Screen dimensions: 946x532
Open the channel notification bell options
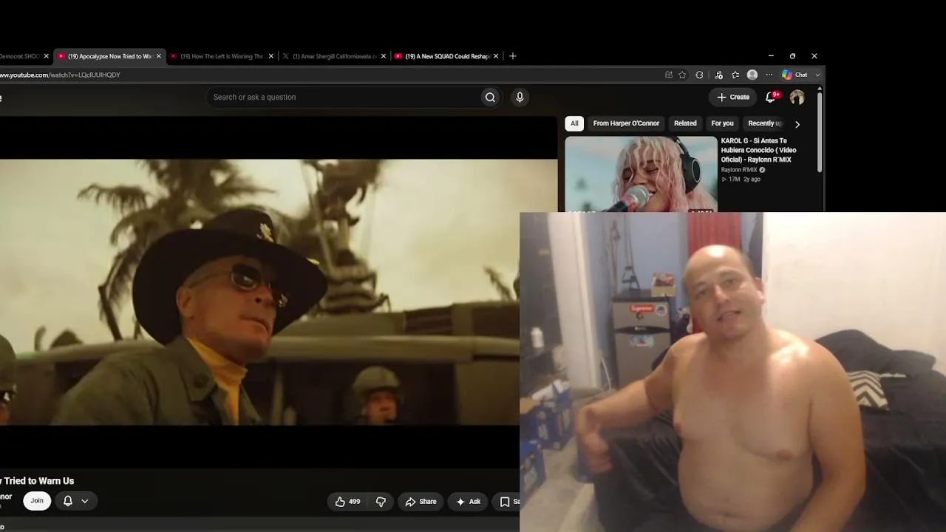(76, 501)
